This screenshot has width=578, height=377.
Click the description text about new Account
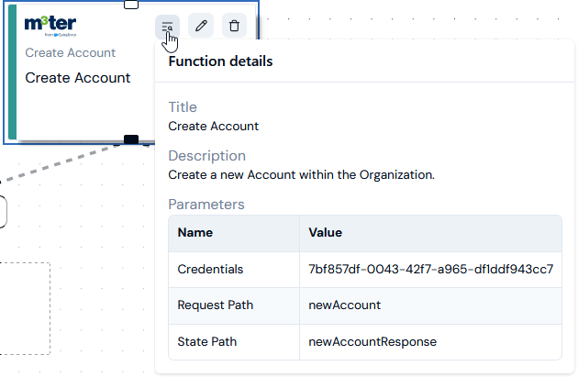(x=302, y=174)
